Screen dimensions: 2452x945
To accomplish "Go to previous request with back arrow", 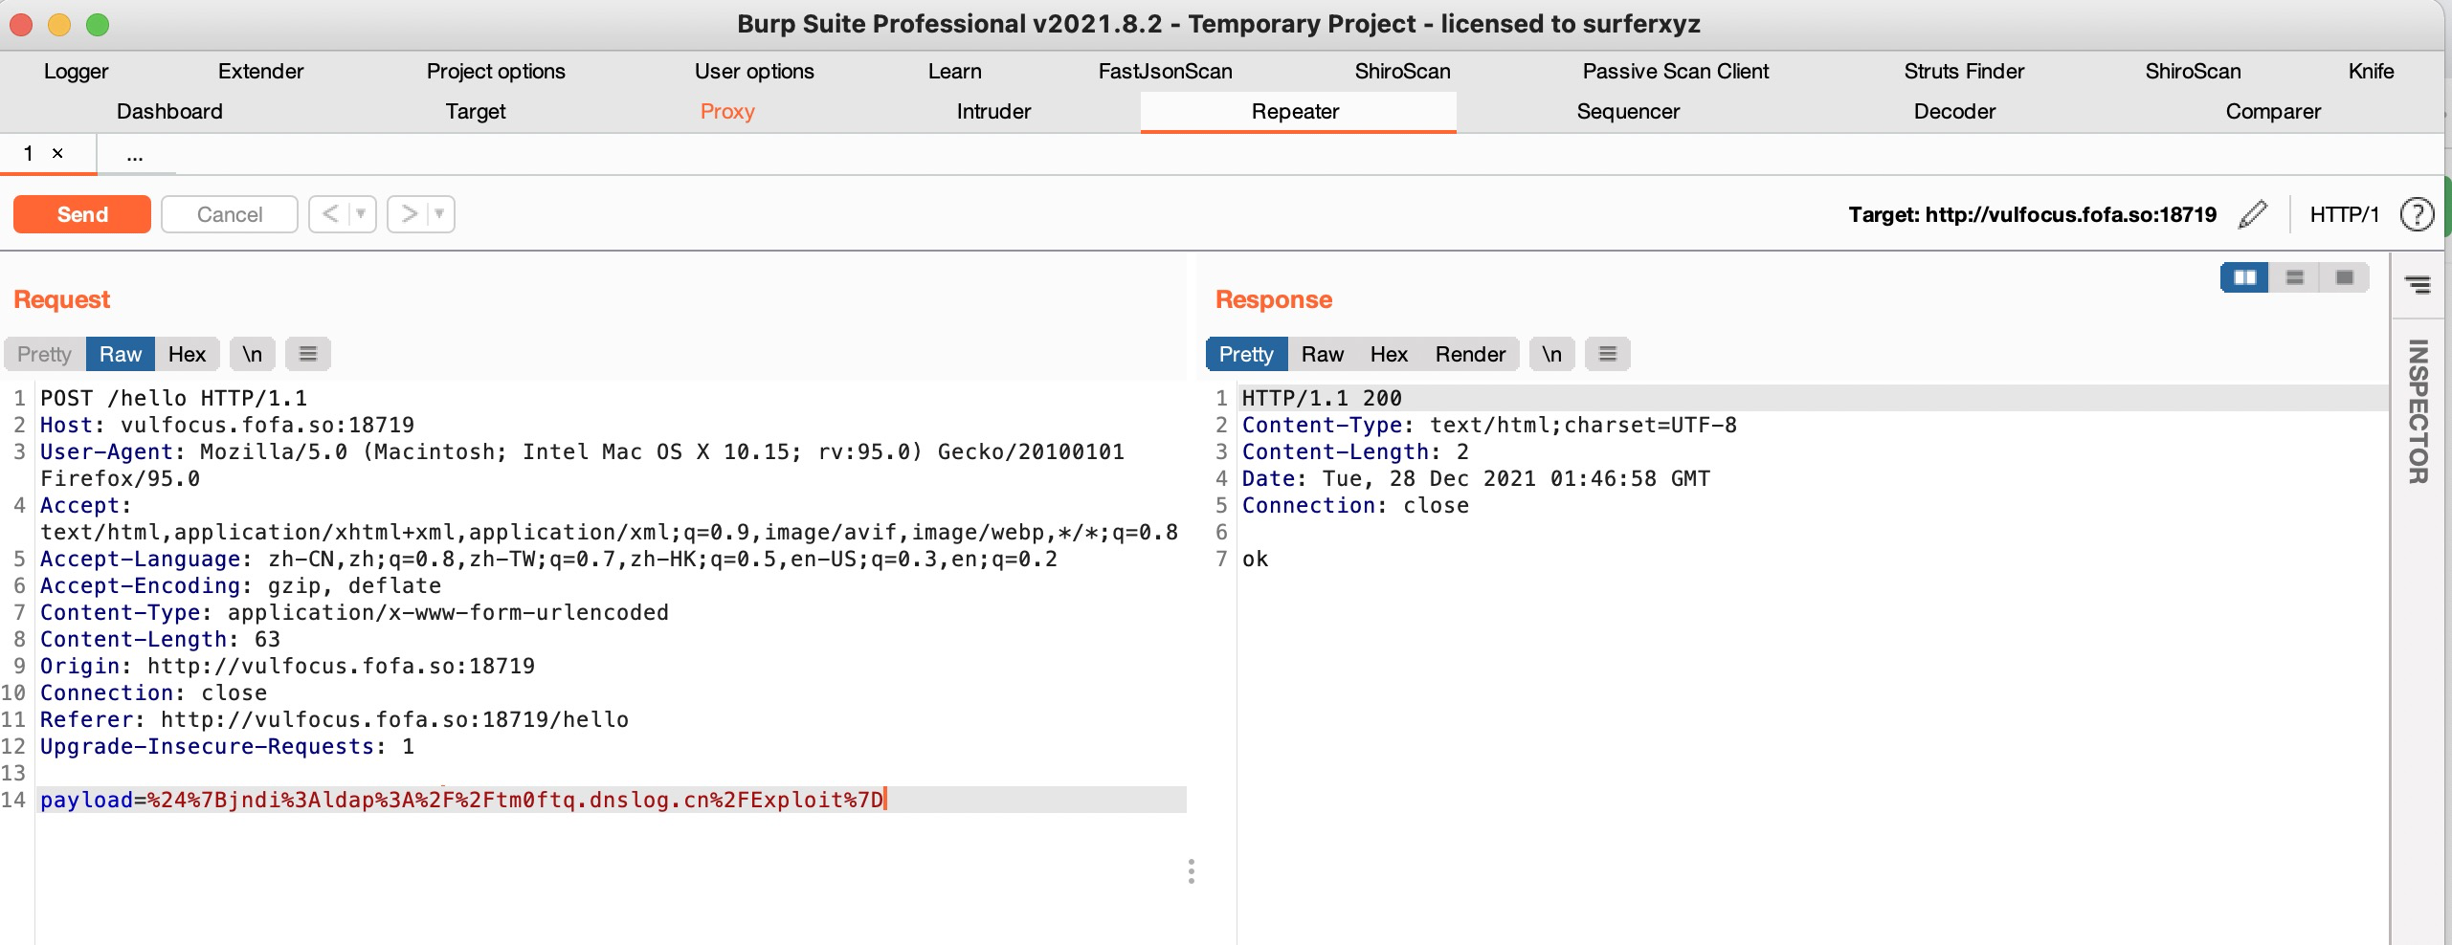I will tap(330, 213).
